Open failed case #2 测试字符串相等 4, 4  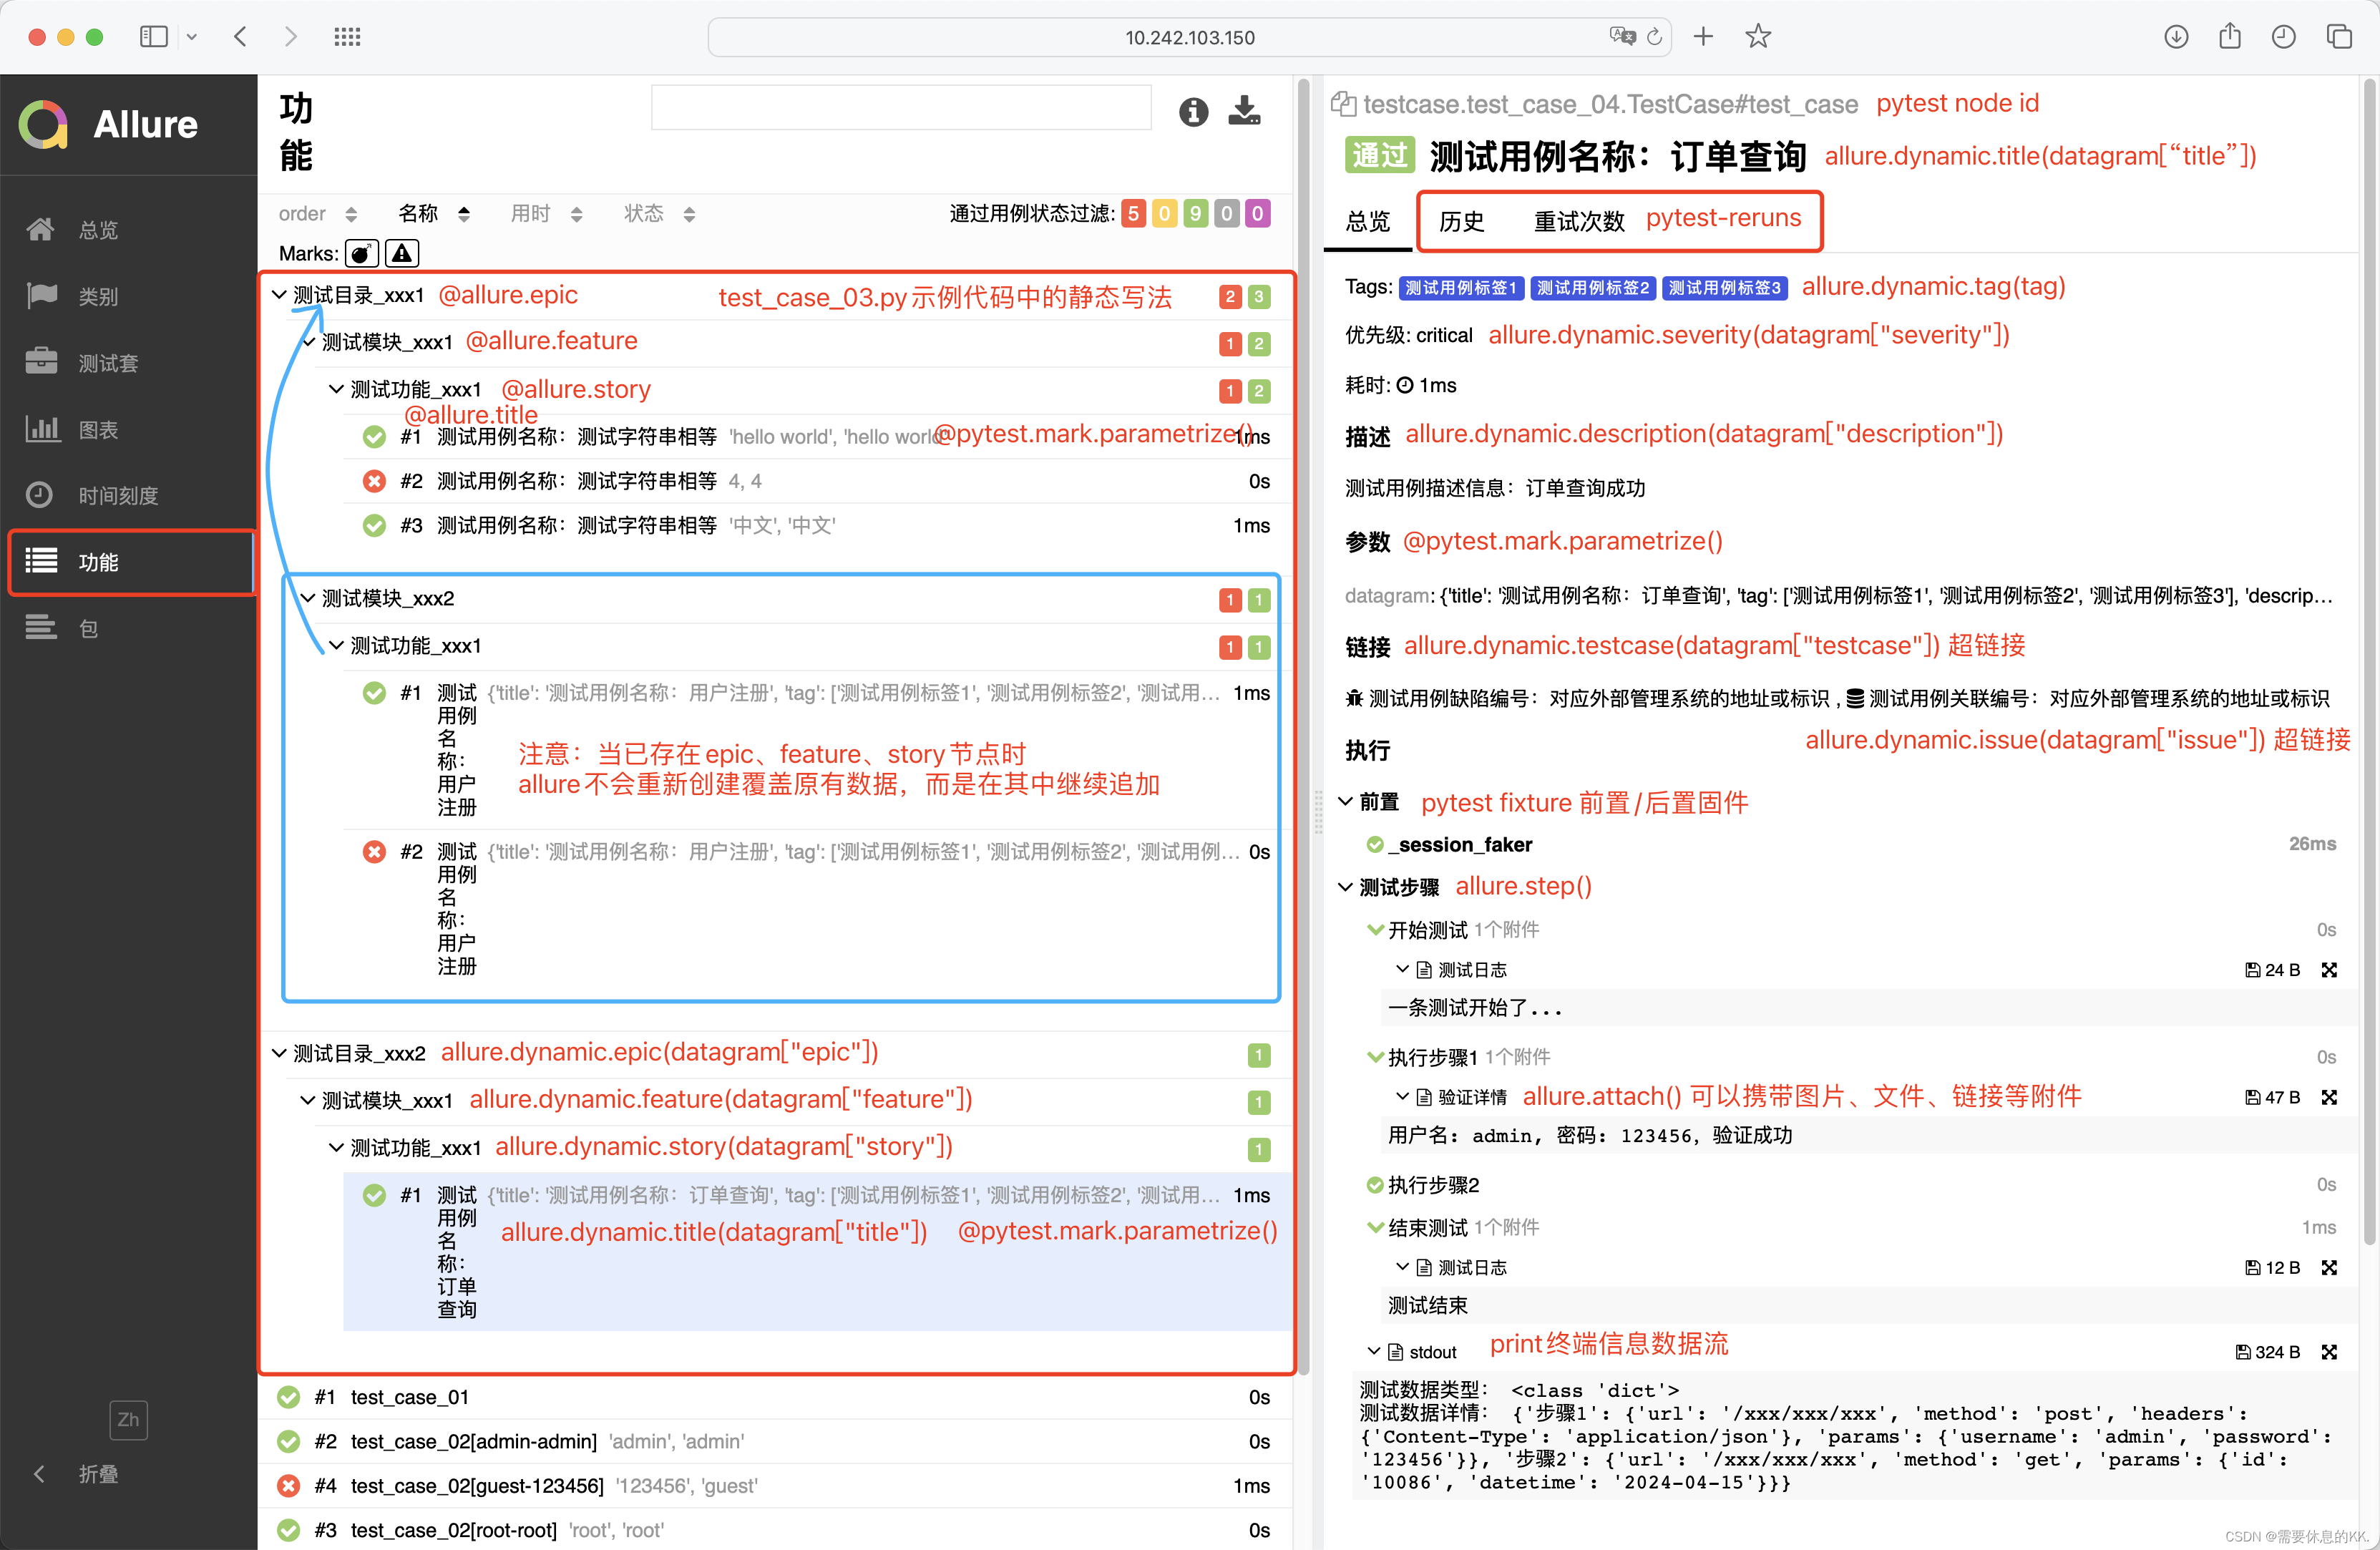click(817, 481)
